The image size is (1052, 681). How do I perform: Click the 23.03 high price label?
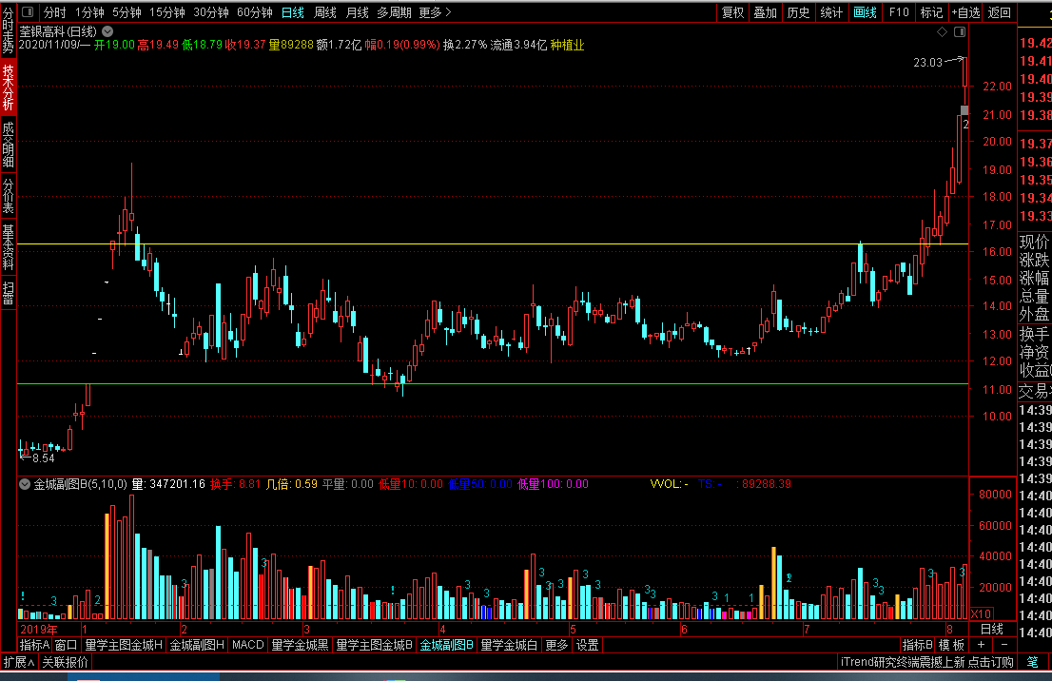(x=928, y=63)
